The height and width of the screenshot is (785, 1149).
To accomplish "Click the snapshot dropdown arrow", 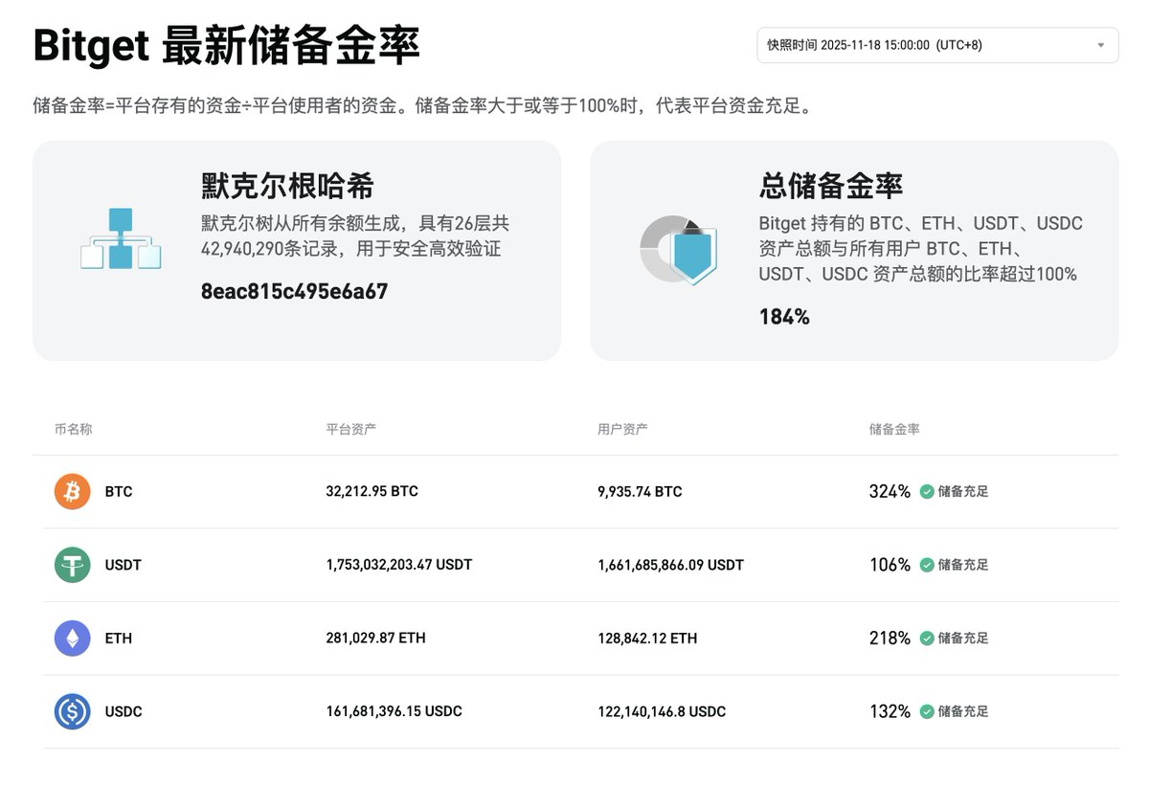I will click(x=1101, y=45).
